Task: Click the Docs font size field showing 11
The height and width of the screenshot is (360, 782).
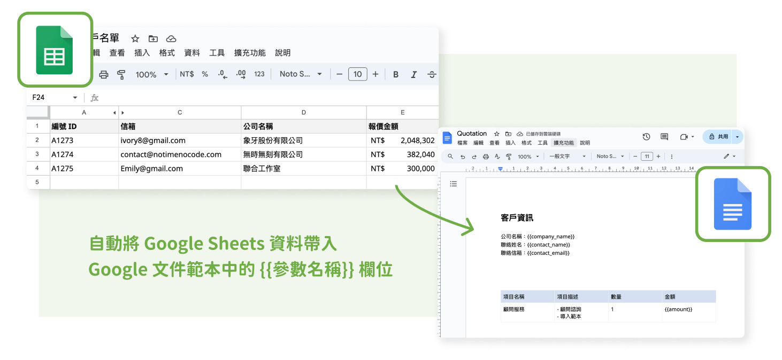Action: [x=647, y=156]
